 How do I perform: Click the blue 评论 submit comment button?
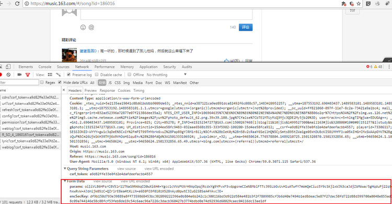pos(246,27)
